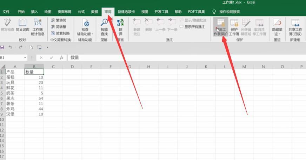The height and width of the screenshot is (160, 306).
Task: Click 操作说明搜索 search box
Action: (229, 12)
